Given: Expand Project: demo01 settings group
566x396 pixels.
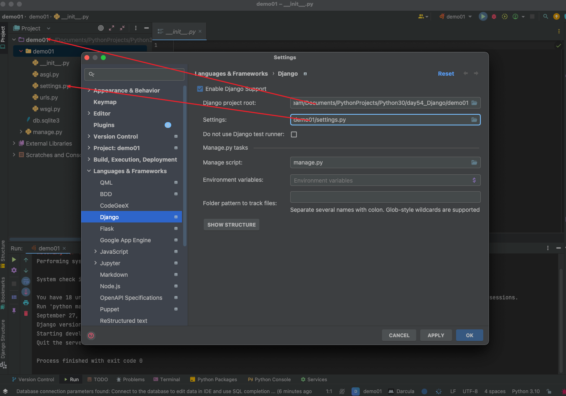Looking at the screenshot, I should [x=89, y=148].
